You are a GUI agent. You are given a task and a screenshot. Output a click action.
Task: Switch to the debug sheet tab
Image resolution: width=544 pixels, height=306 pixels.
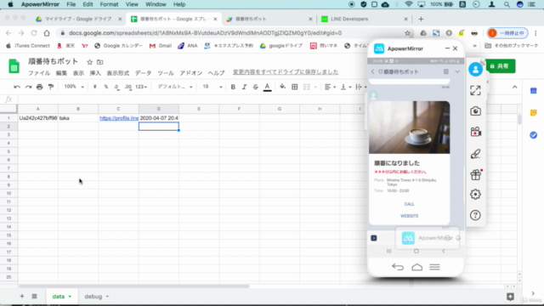point(93,297)
